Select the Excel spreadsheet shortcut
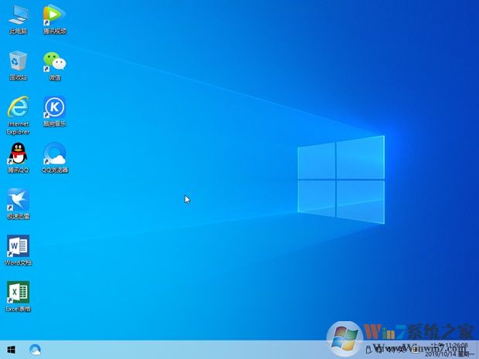479x359 pixels. coord(19,296)
